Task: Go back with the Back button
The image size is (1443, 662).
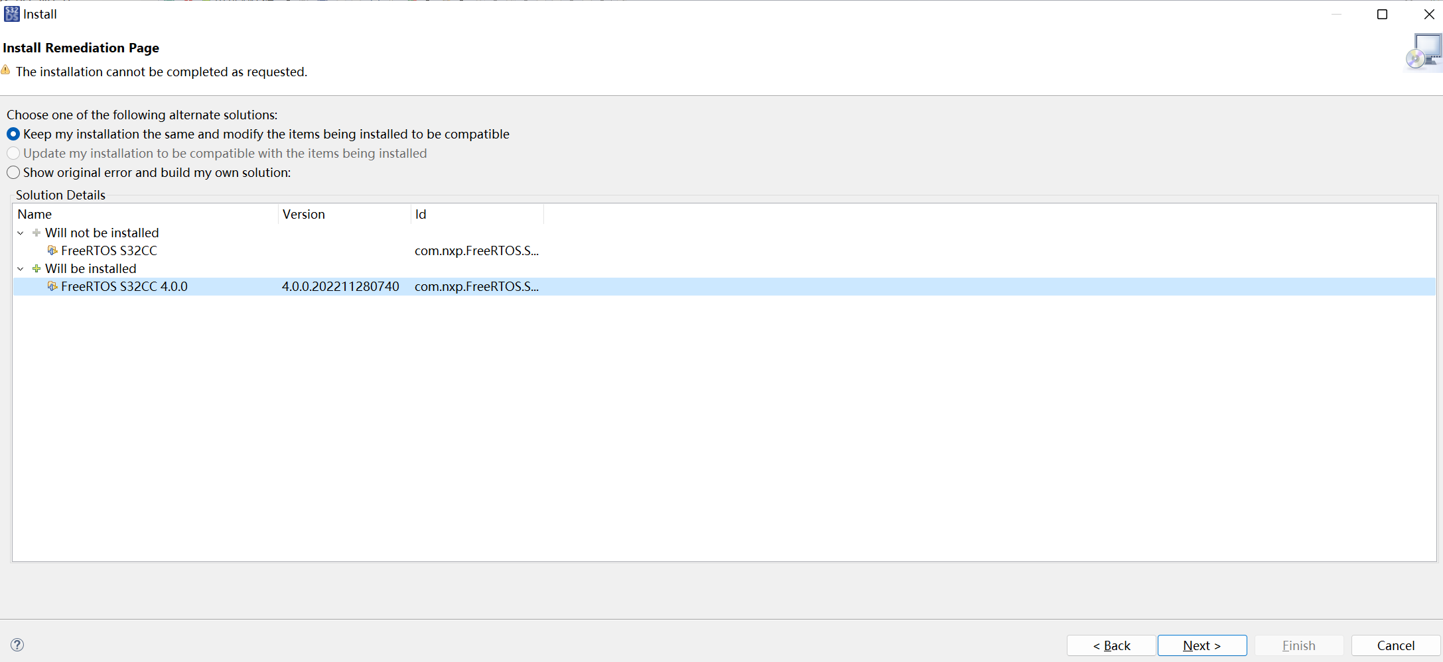Action: (x=1111, y=645)
